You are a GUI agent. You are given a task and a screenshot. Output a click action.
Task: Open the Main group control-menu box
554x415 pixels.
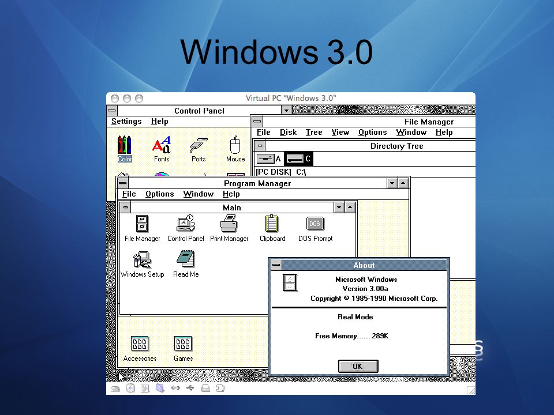click(125, 207)
